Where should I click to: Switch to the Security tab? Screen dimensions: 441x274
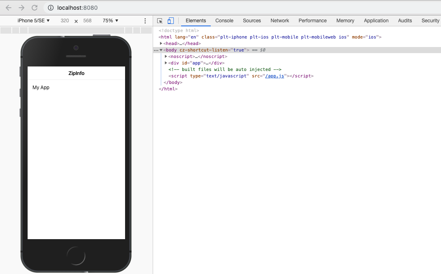430,21
